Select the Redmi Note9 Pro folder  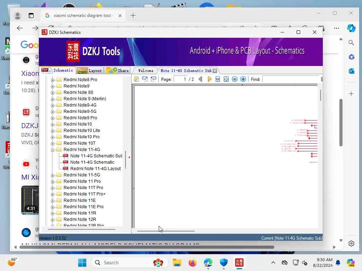(x=80, y=118)
